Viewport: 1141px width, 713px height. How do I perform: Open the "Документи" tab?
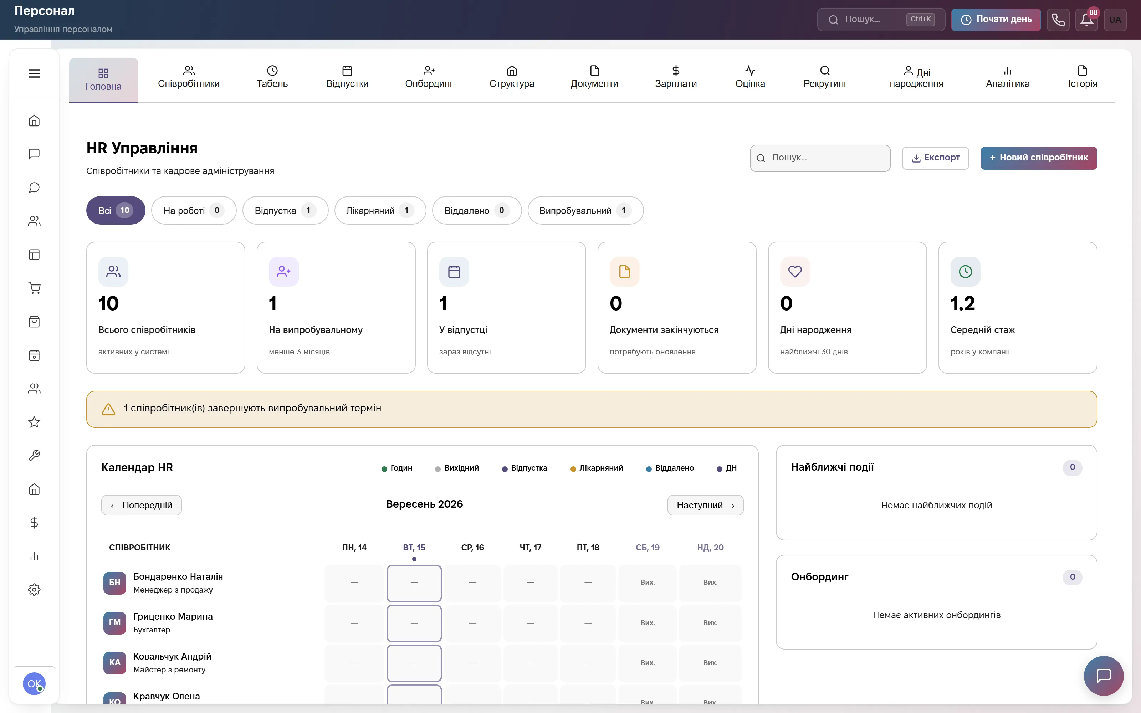594,77
